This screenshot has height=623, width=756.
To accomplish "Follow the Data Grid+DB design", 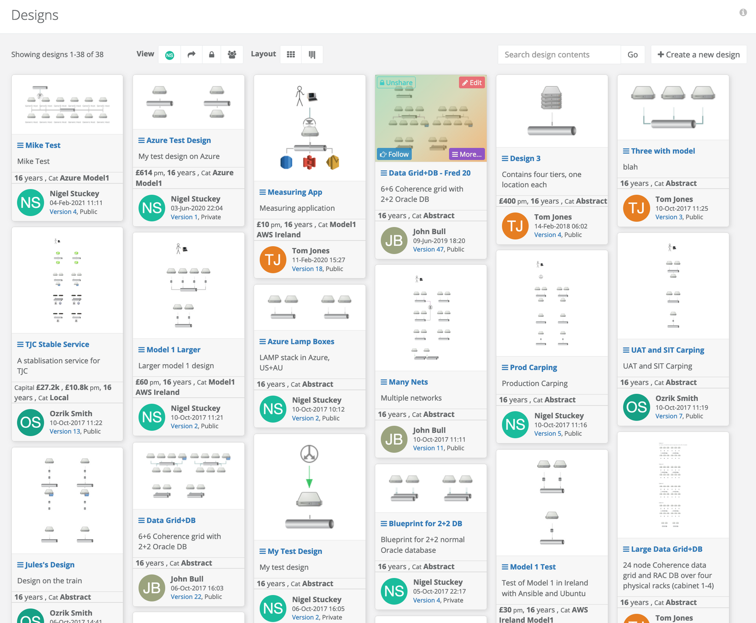I will tap(394, 154).
